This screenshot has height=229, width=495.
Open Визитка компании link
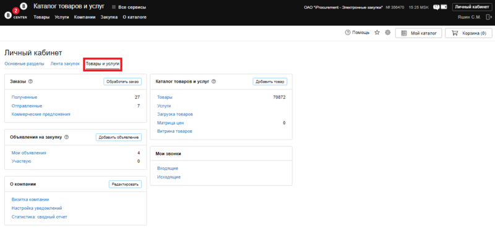(30, 199)
